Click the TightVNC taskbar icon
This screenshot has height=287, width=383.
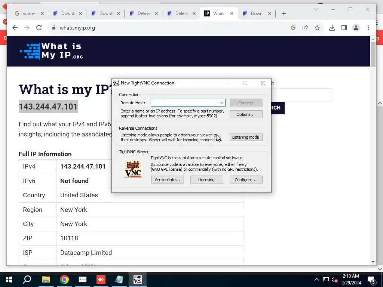click(138, 280)
